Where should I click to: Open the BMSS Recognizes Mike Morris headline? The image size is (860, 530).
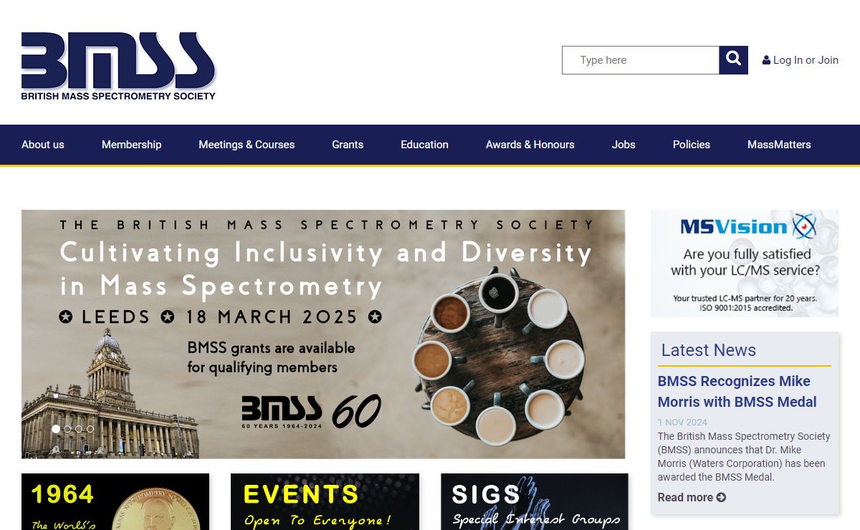pos(737,392)
